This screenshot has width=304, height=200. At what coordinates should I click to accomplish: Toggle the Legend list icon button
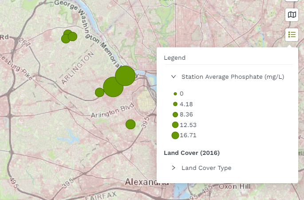coord(292,34)
